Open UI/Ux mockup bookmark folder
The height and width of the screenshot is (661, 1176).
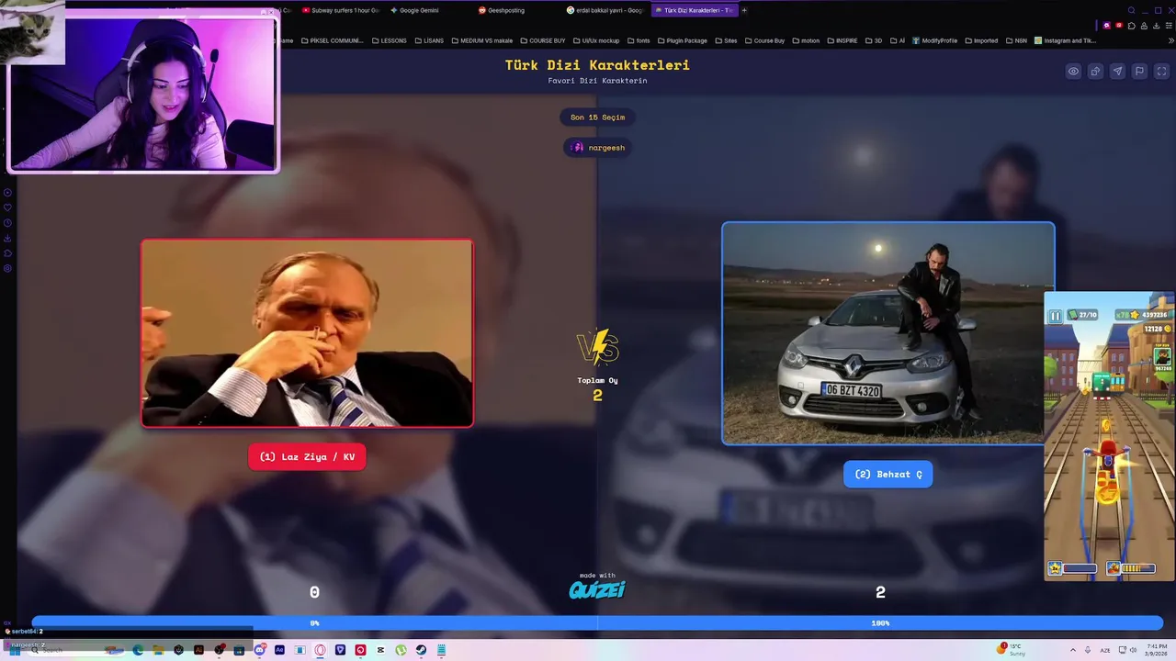pyautogui.click(x=595, y=40)
